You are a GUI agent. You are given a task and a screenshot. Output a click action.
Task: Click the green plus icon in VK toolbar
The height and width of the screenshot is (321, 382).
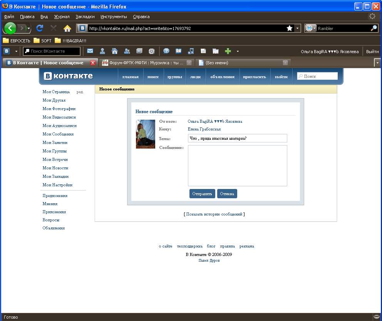coord(228,51)
